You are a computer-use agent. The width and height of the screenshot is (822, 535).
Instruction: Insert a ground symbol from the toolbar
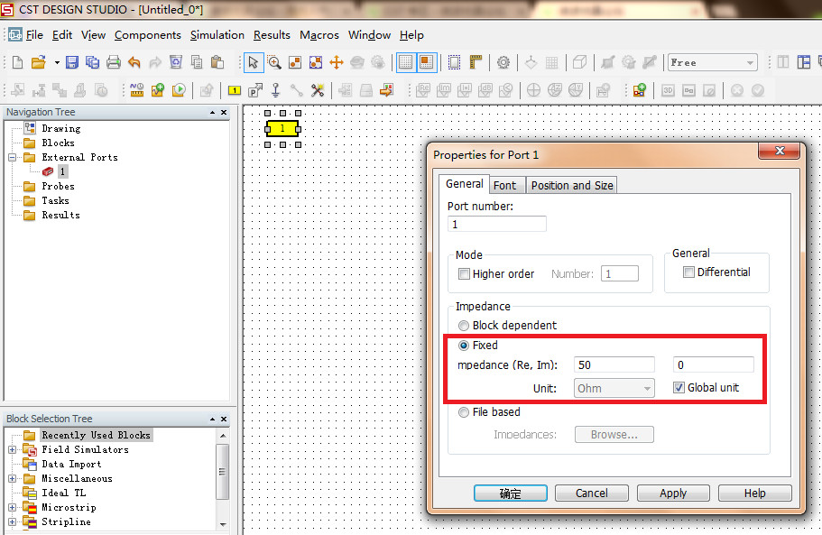(276, 90)
